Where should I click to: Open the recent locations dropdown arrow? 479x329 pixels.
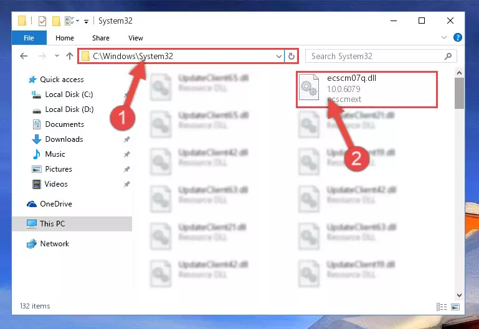click(57, 56)
